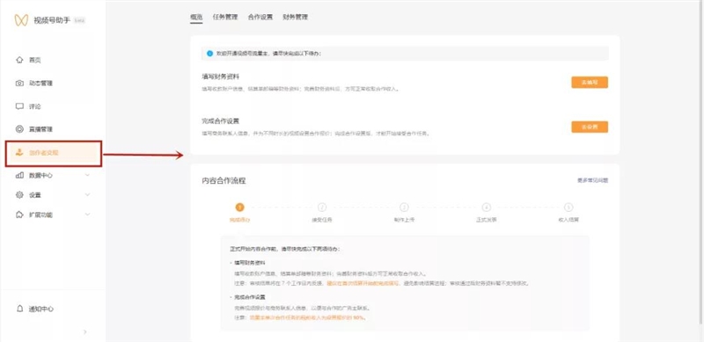704x342 pixels.
Task: Click the page vertical scrollbar
Action: [701, 162]
